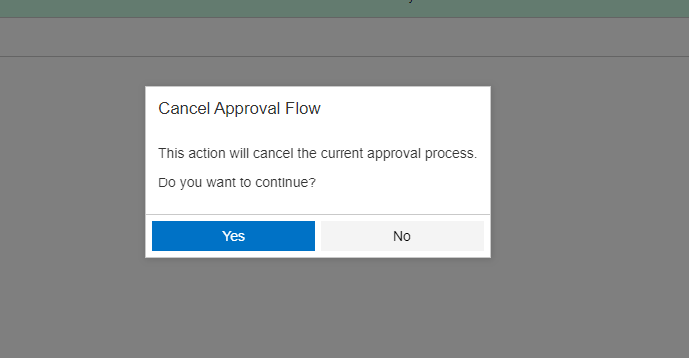Click the word 'Flow' in dialog heading
The image size is (689, 359).
[303, 108]
